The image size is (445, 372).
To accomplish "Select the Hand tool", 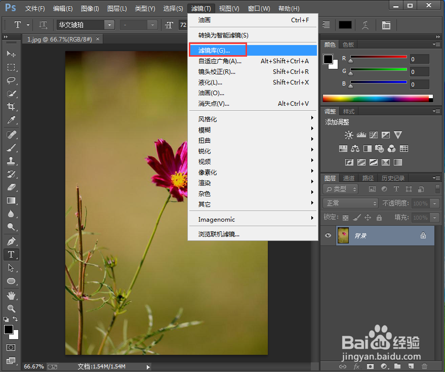I will [x=11, y=296].
